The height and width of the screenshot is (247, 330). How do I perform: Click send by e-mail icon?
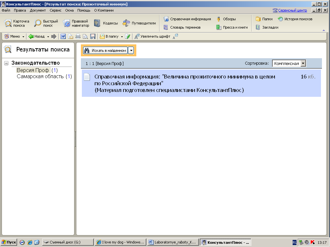71,36
